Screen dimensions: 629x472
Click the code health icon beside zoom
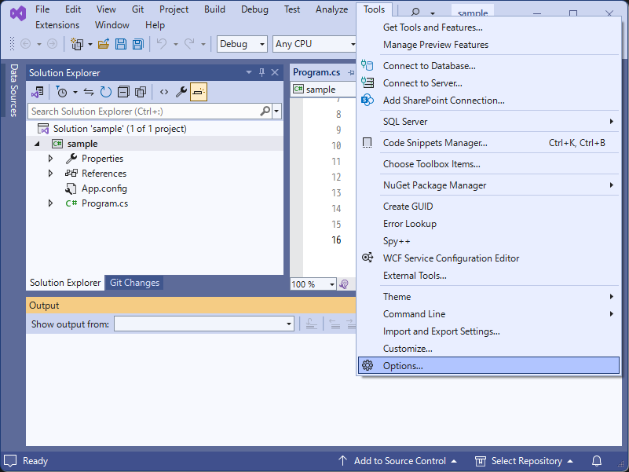[x=344, y=284]
